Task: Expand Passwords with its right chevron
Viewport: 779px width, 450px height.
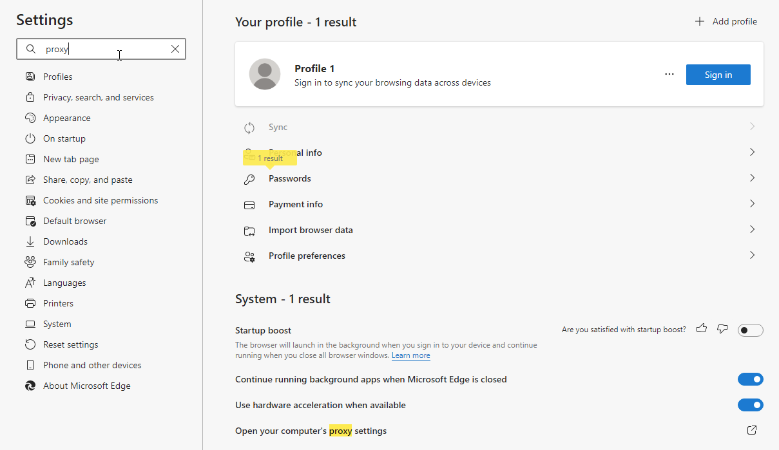Action: pos(752,178)
